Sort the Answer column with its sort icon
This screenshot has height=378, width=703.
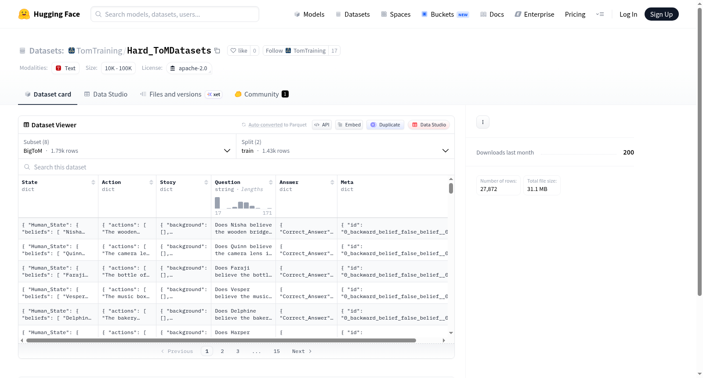pos(332,182)
